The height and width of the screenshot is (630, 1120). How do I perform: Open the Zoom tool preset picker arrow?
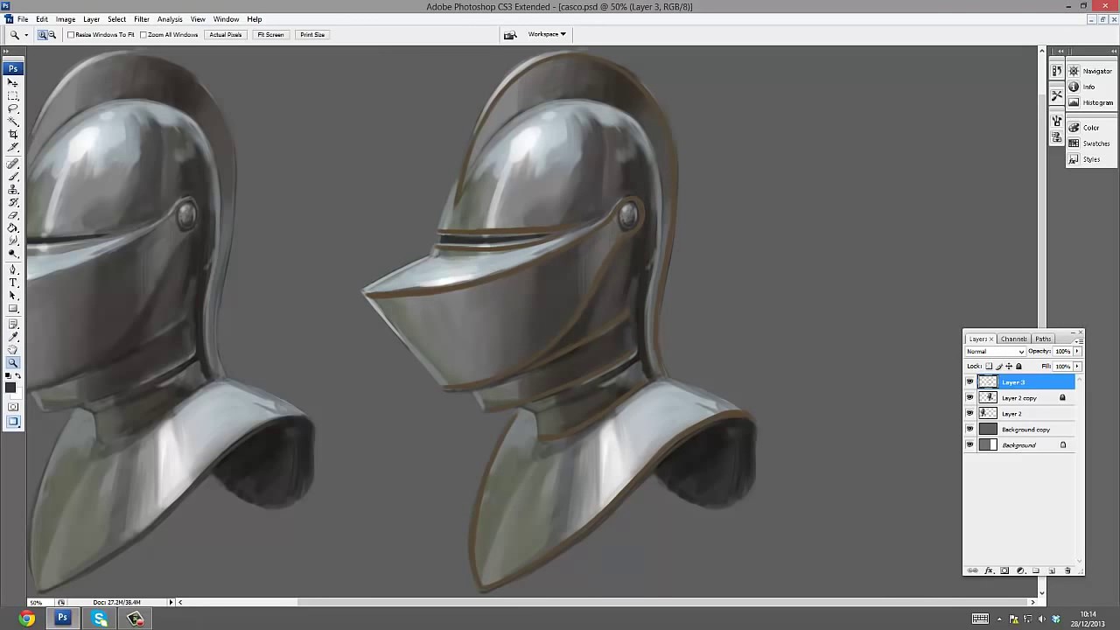(x=26, y=35)
